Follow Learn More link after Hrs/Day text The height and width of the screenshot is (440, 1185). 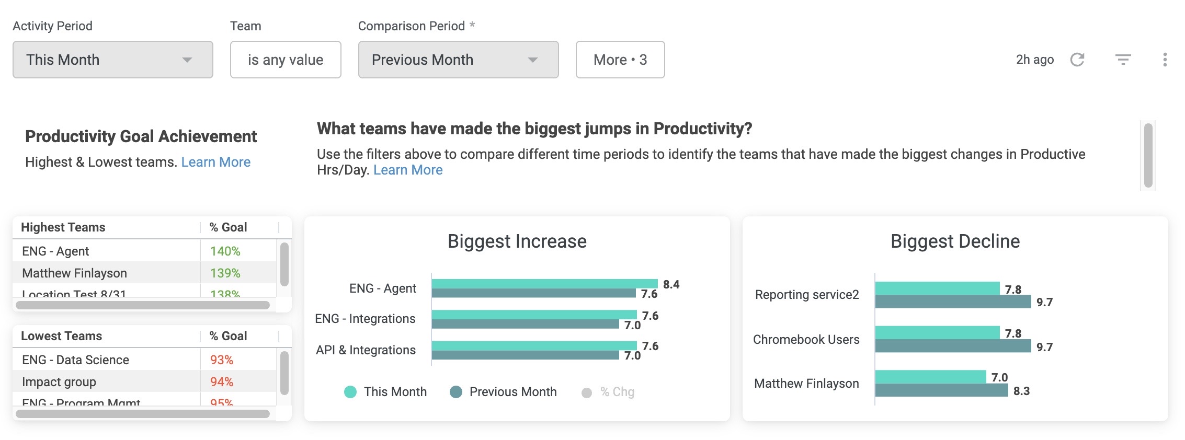[x=408, y=170]
